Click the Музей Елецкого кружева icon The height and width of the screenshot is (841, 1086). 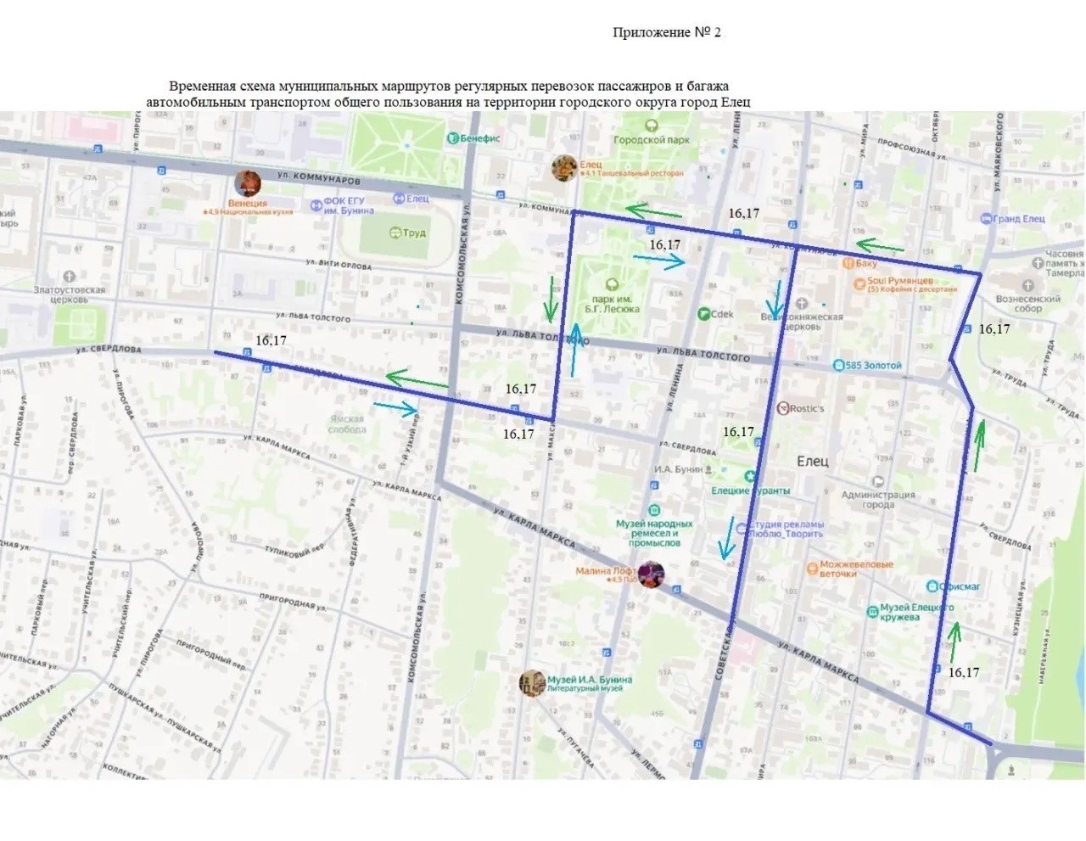(x=872, y=612)
